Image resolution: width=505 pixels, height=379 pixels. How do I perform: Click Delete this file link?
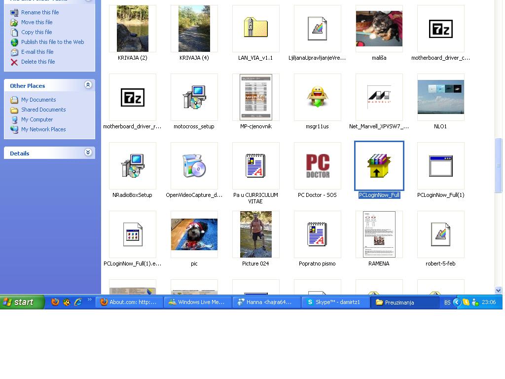coord(38,62)
